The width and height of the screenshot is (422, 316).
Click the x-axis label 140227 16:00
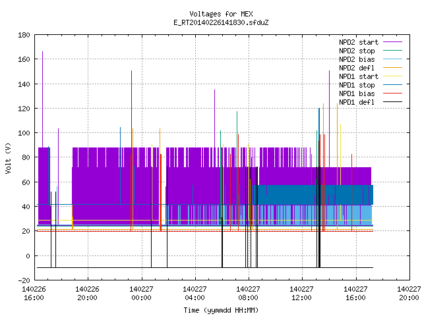pos(355,294)
